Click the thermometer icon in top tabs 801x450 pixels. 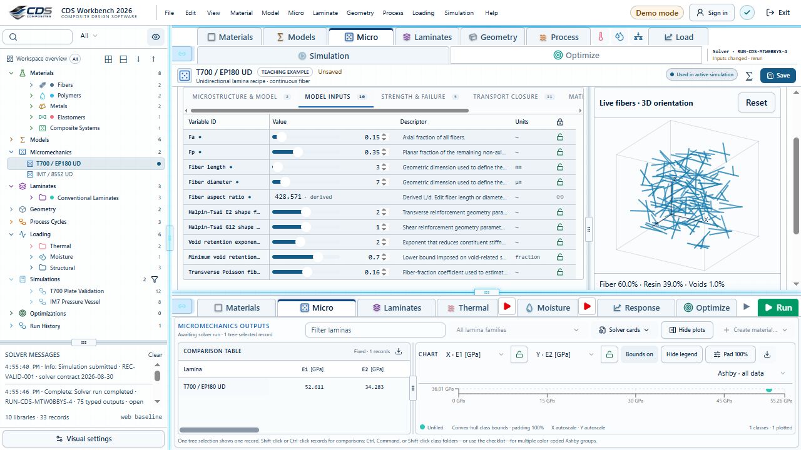coord(600,37)
